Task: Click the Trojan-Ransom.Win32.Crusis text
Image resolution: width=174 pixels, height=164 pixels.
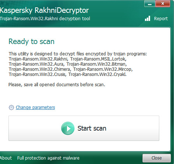Action: click(38, 74)
